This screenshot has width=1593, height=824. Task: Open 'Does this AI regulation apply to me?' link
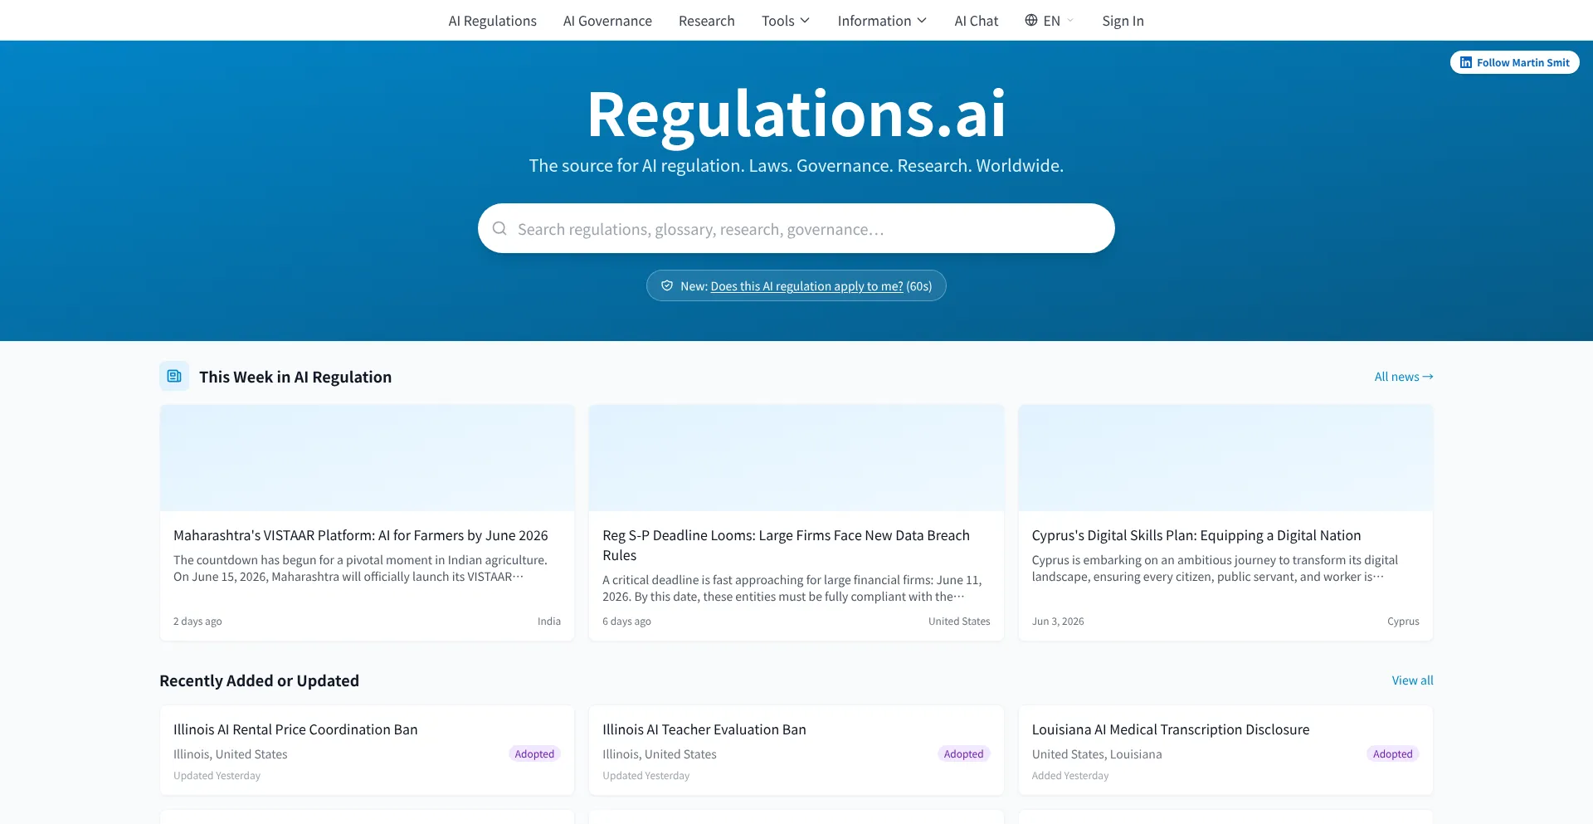(x=806, y=286)
